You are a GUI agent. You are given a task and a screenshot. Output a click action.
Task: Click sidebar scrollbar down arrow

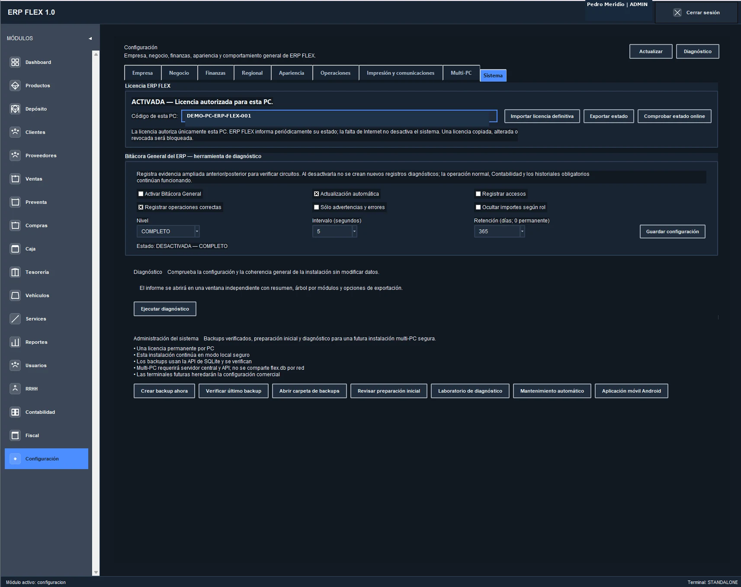click(x=96, y=572)
